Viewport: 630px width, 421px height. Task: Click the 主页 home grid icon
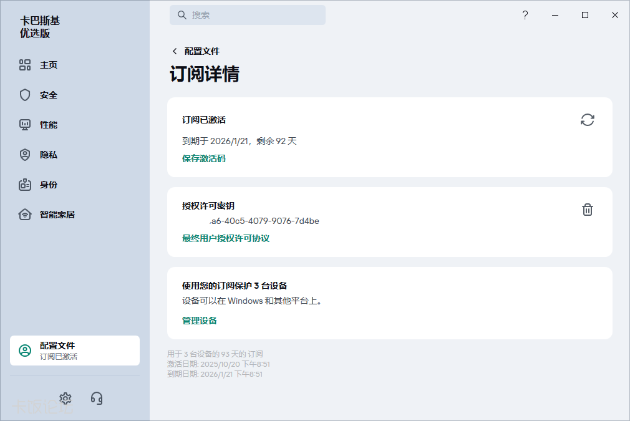25,65
